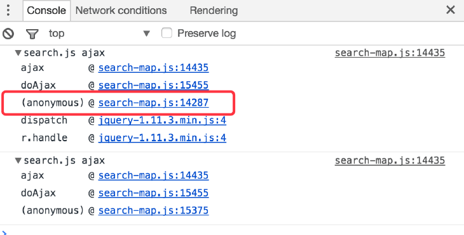Clear the console log
Image resolution: width=464 pixels, height=235 pixels.
coord(8,34)
